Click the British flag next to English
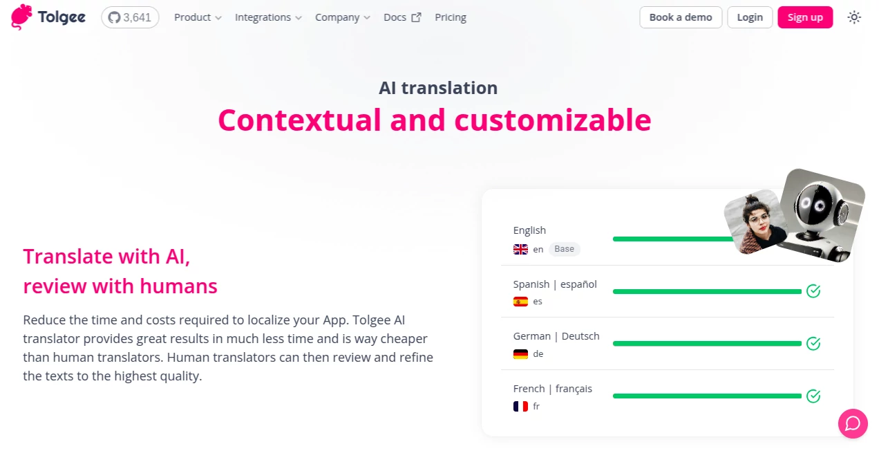The image size is (879, 451). pyautogui.click(x=520, y=249)
